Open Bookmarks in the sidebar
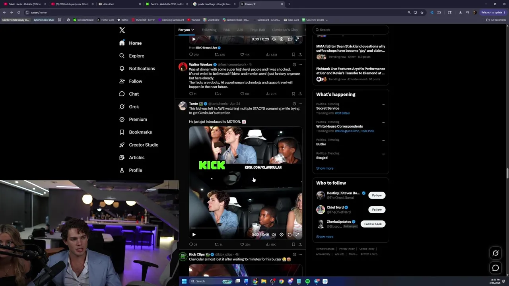This screenshot has width=509, height=286. (x=136, y=132)
